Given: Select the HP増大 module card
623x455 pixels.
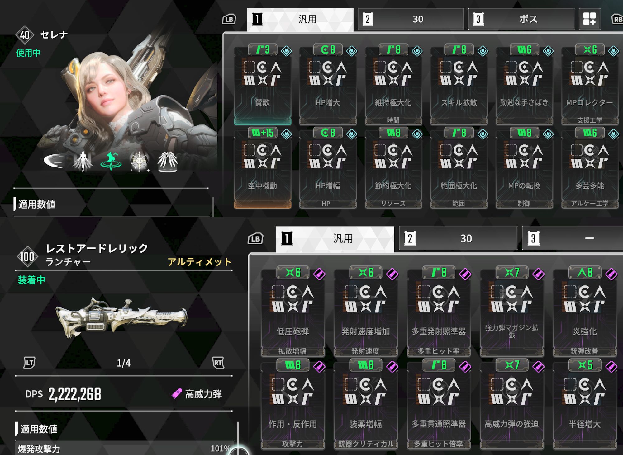Looking at the screenshot, I should 328,85.
